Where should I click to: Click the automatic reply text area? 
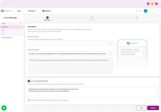[92, 92]
